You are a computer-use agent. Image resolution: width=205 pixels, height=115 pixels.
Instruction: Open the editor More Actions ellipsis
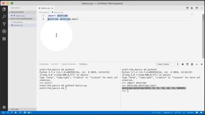pyautogui.click(x=202, y=8)
